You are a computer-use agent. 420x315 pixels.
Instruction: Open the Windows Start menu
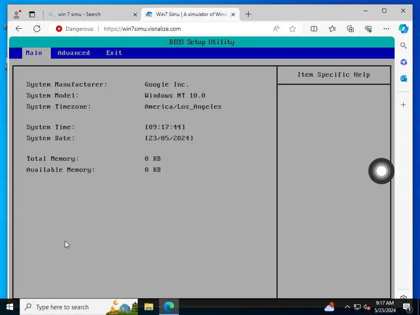tap(10, 307)
